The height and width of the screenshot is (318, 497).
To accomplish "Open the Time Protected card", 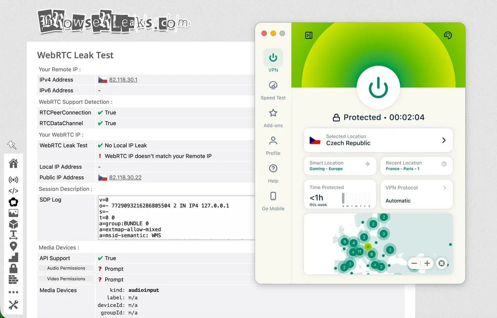I will coord(340,194).
